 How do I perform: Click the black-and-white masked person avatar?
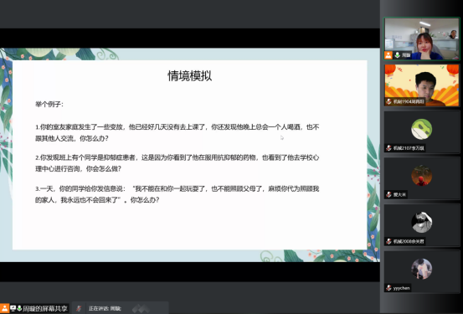point(421,222)
